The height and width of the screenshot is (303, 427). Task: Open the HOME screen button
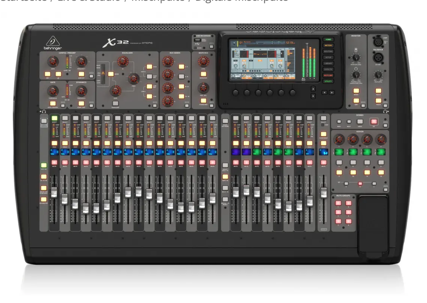tap(328, 40)
